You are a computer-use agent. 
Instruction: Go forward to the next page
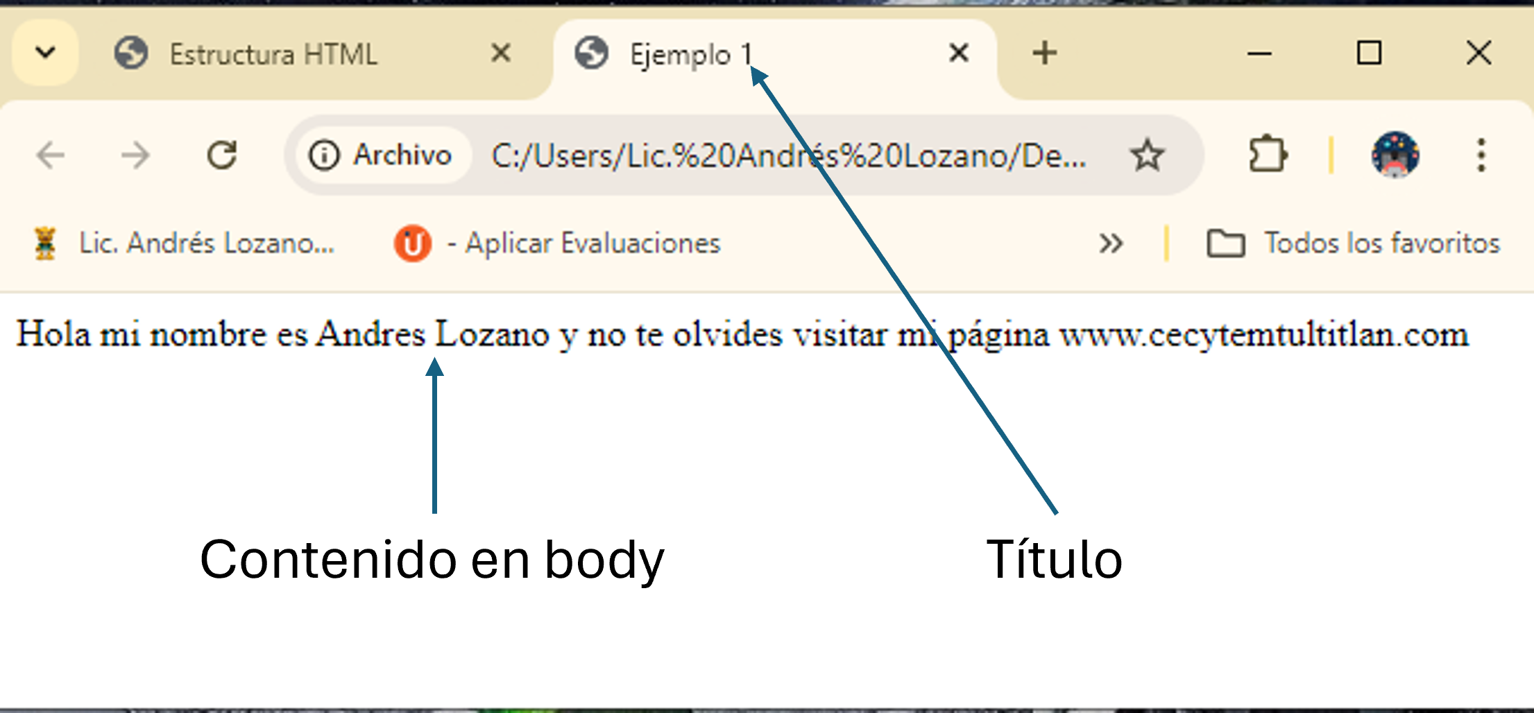(x=135, y=155)
